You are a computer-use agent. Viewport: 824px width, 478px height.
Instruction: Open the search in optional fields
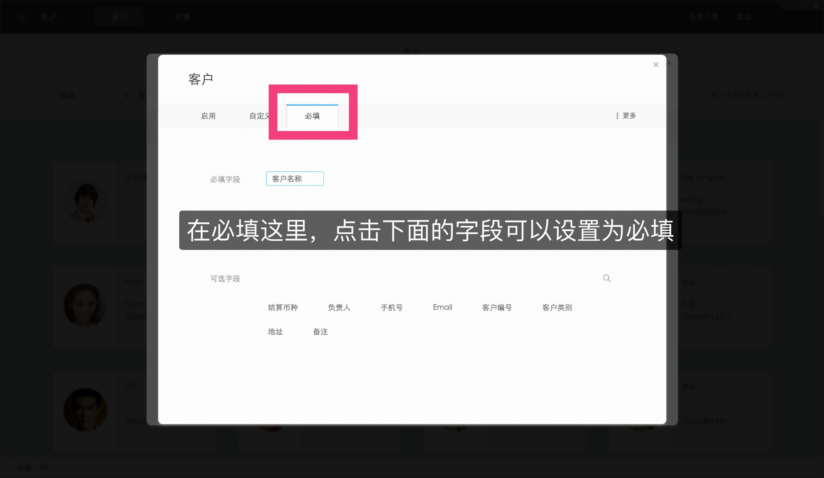(607, 278)
